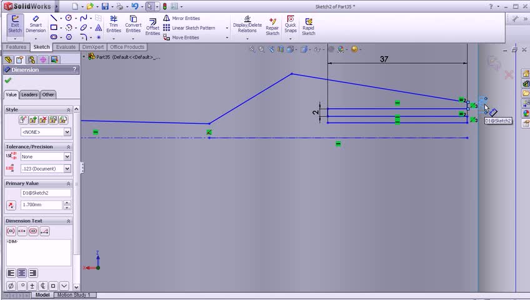Image resolution: width=530 pixels, height=300 pixels.
Task: Click the New document icon
Action: coord(75,6)
